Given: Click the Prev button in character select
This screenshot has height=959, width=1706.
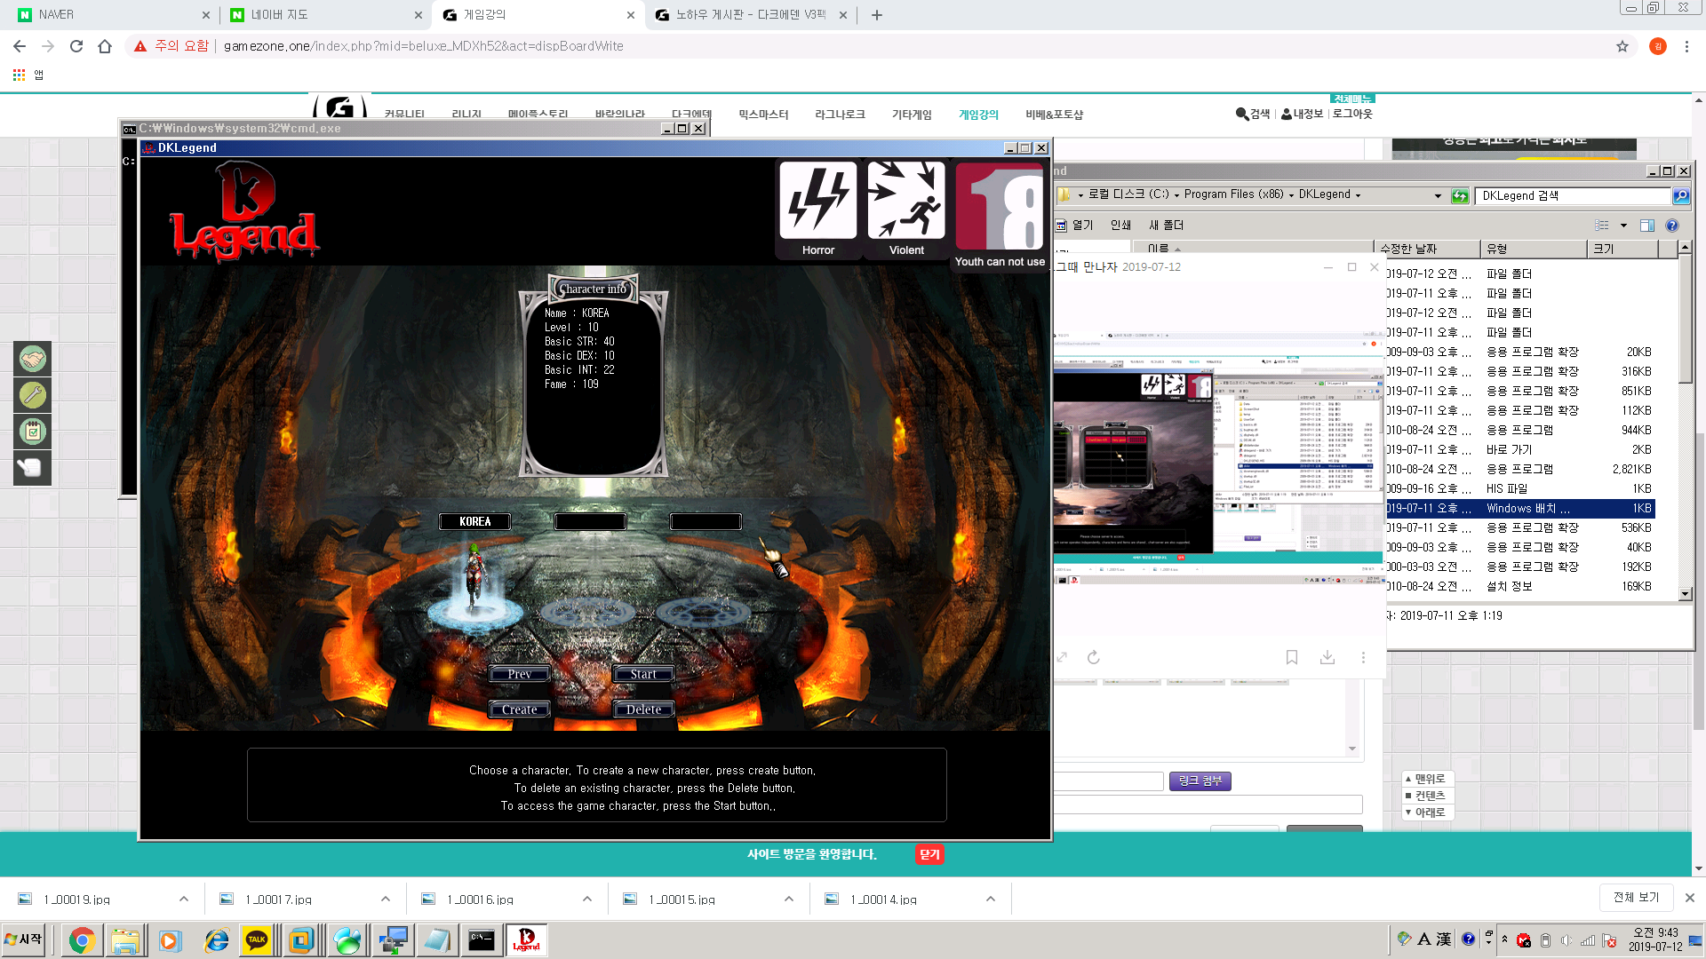Looking at the screenshot, I should point(520,674).
